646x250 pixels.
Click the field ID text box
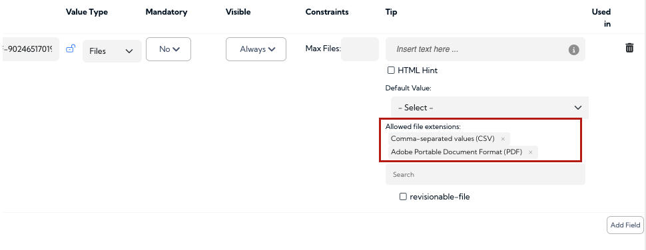[31, 49]
